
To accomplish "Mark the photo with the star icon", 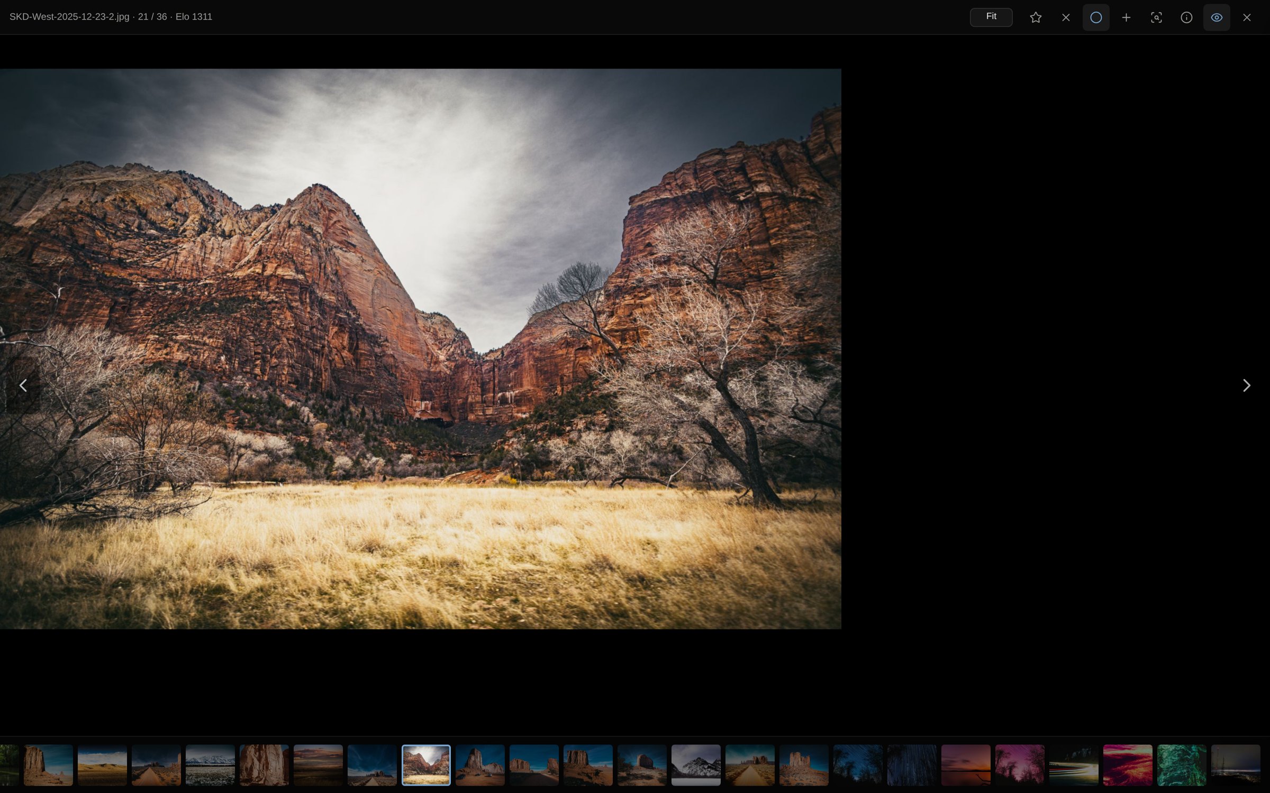I will pos(1036,17).
